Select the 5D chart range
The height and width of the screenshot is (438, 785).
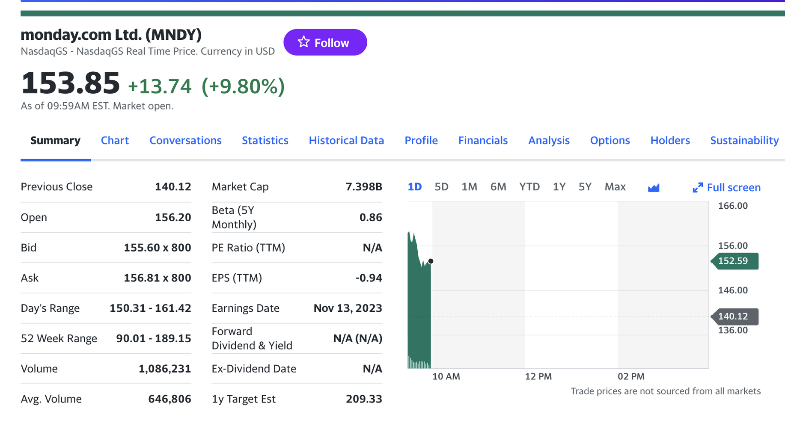pos(441,187)
